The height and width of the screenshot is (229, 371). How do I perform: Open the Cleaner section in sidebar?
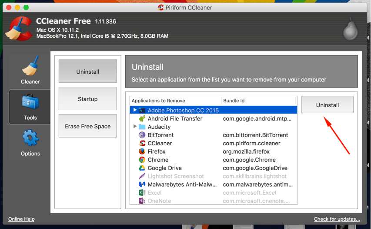pos(30,70)
